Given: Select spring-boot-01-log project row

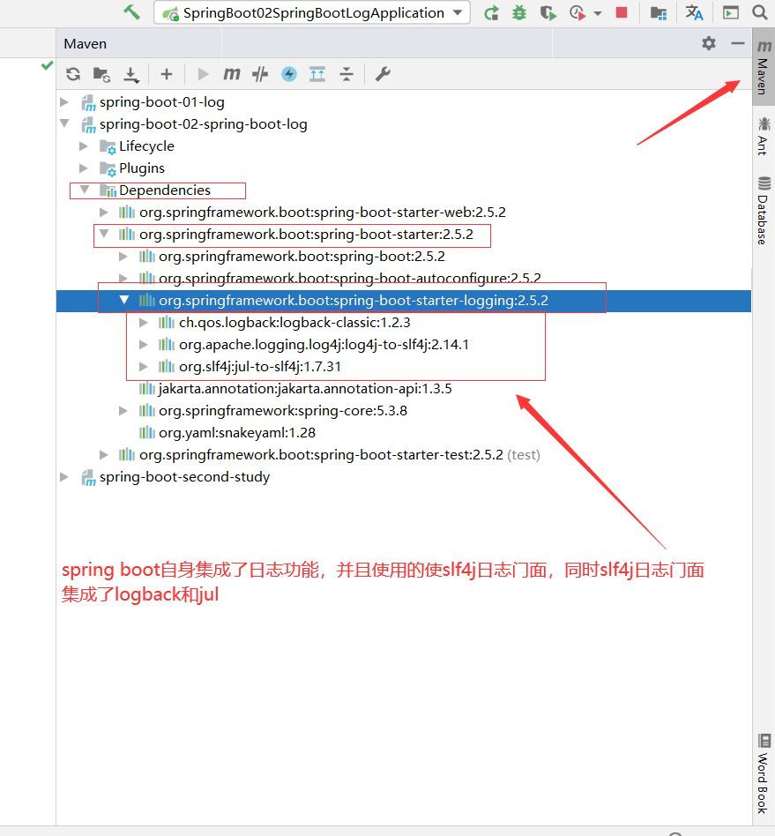Looking at the screenshot, I should click(x=153, y=101).
